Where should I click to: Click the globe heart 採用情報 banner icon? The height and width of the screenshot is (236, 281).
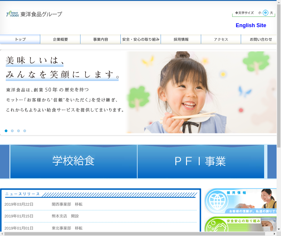click(215, 201)
